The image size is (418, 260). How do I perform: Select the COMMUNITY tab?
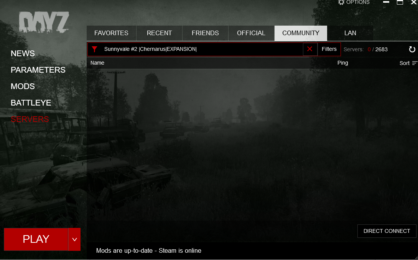tap(301, 33)
